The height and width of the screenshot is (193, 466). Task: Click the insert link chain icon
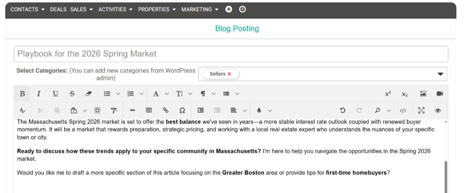(x=166, y=110)
